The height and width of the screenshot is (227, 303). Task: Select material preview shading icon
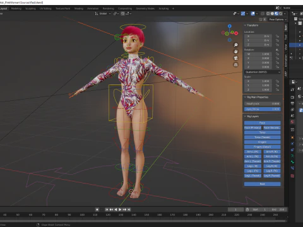(276, 14)
